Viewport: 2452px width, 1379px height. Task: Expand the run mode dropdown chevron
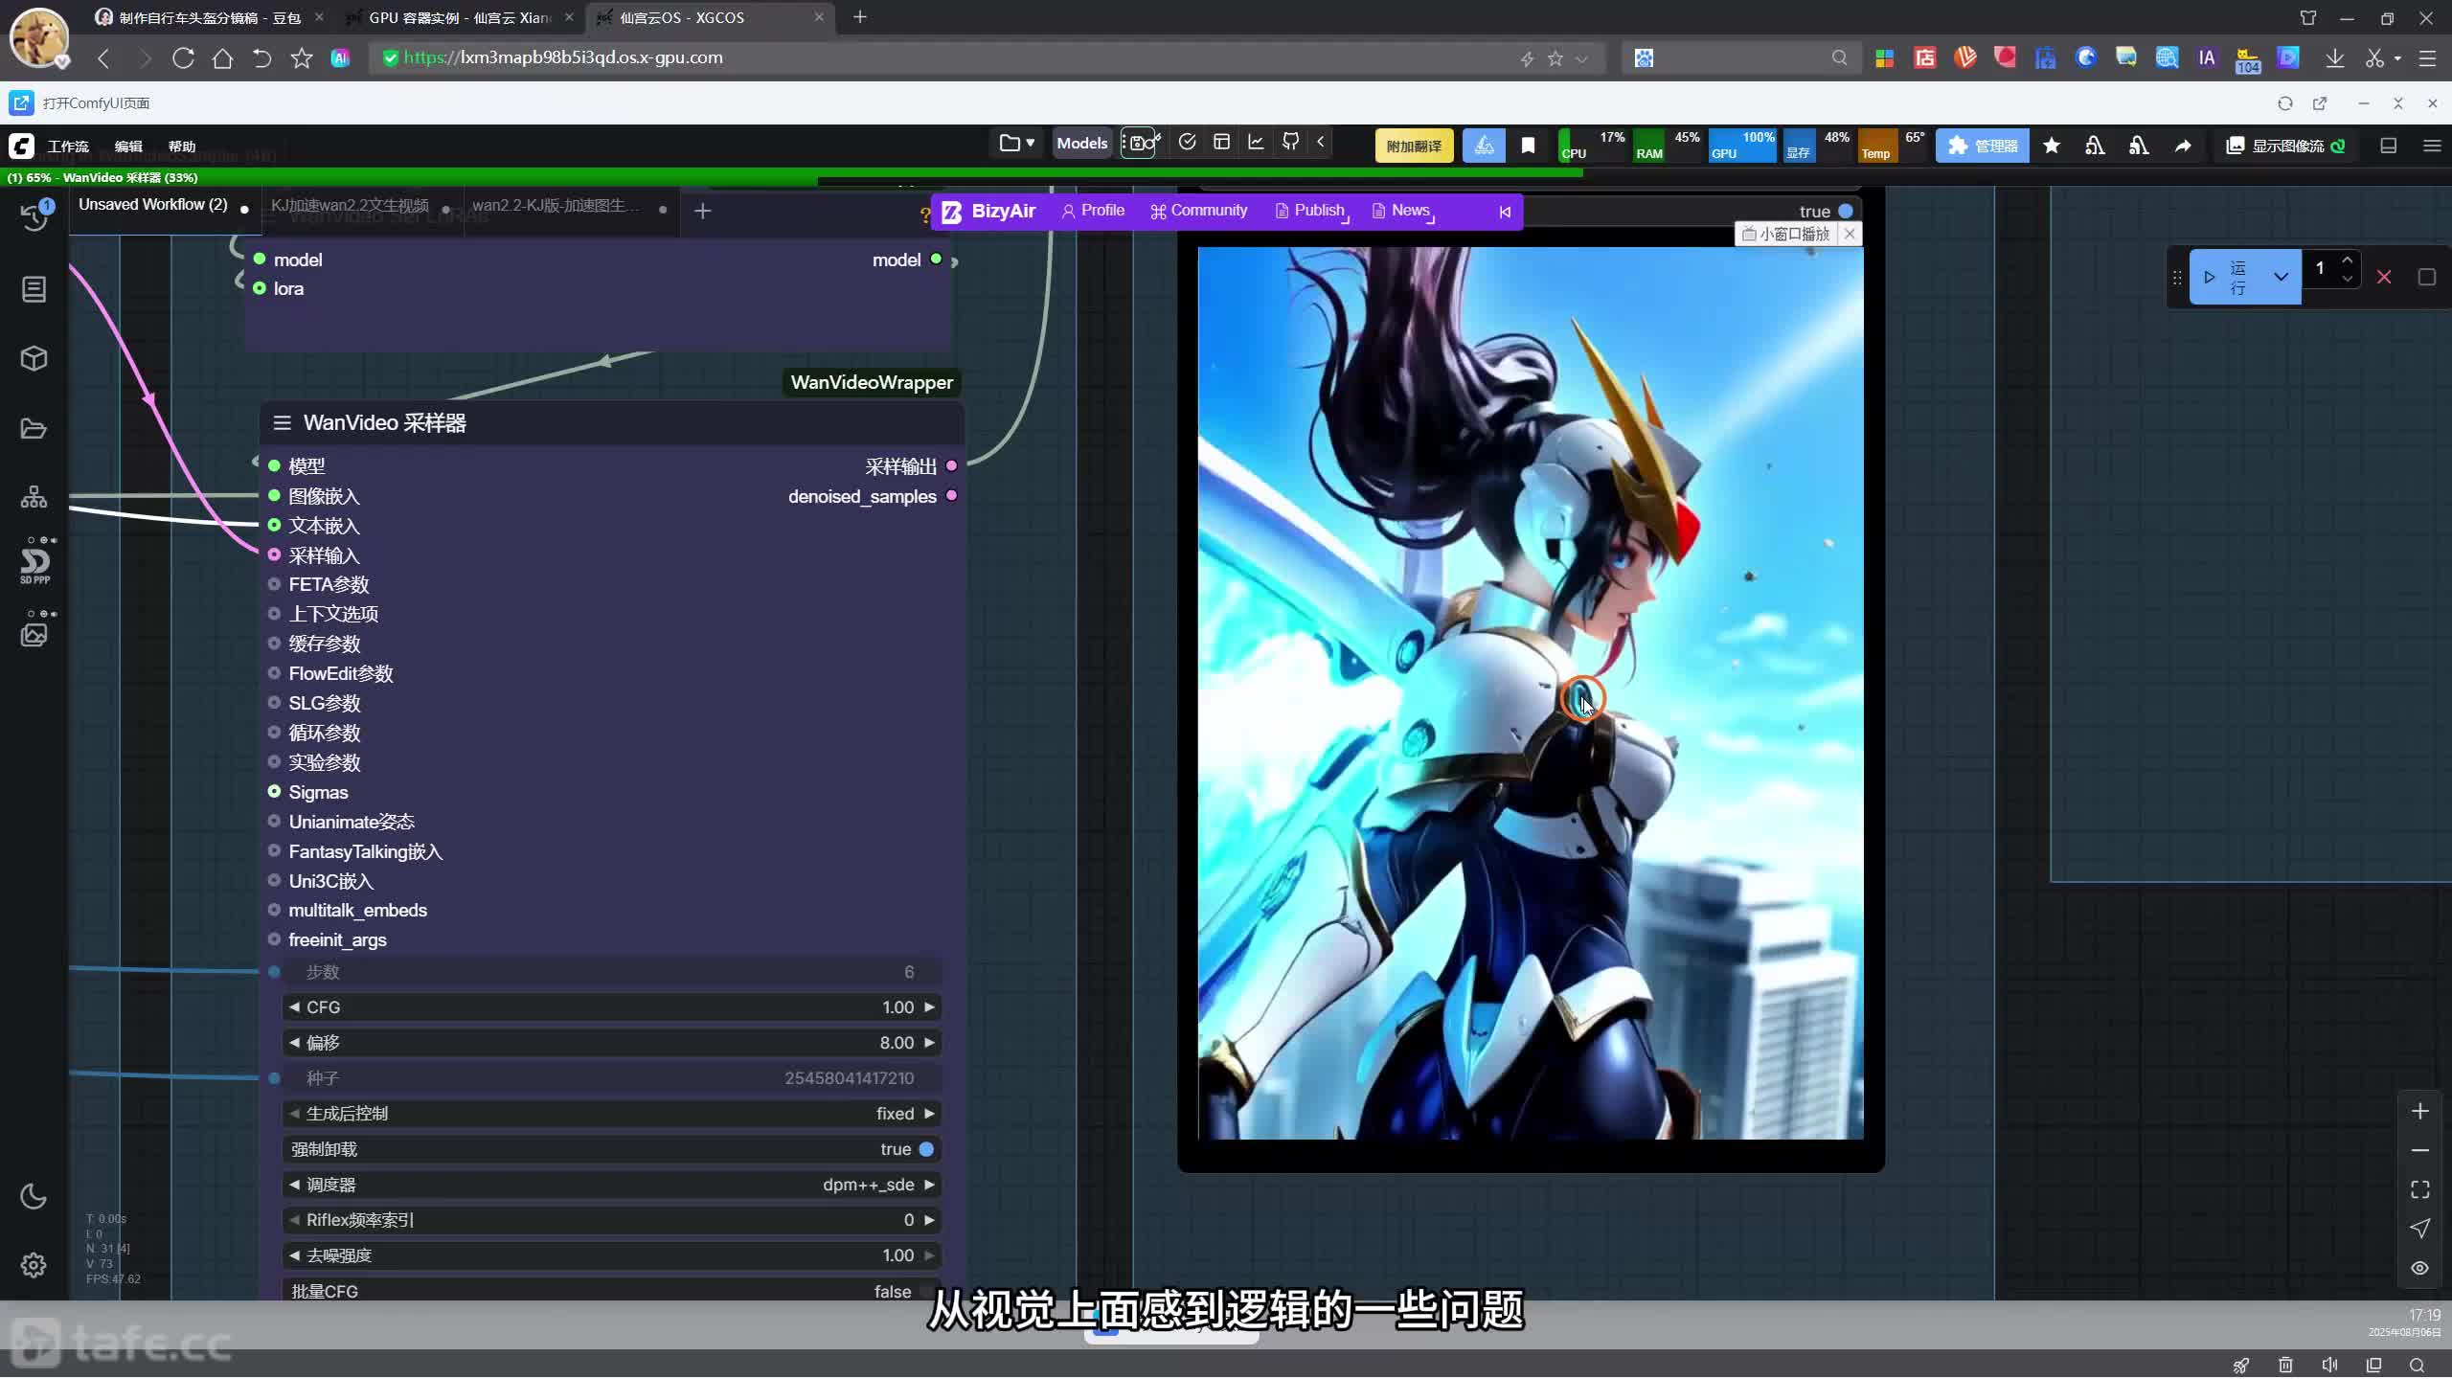[x=2281, y=277]
